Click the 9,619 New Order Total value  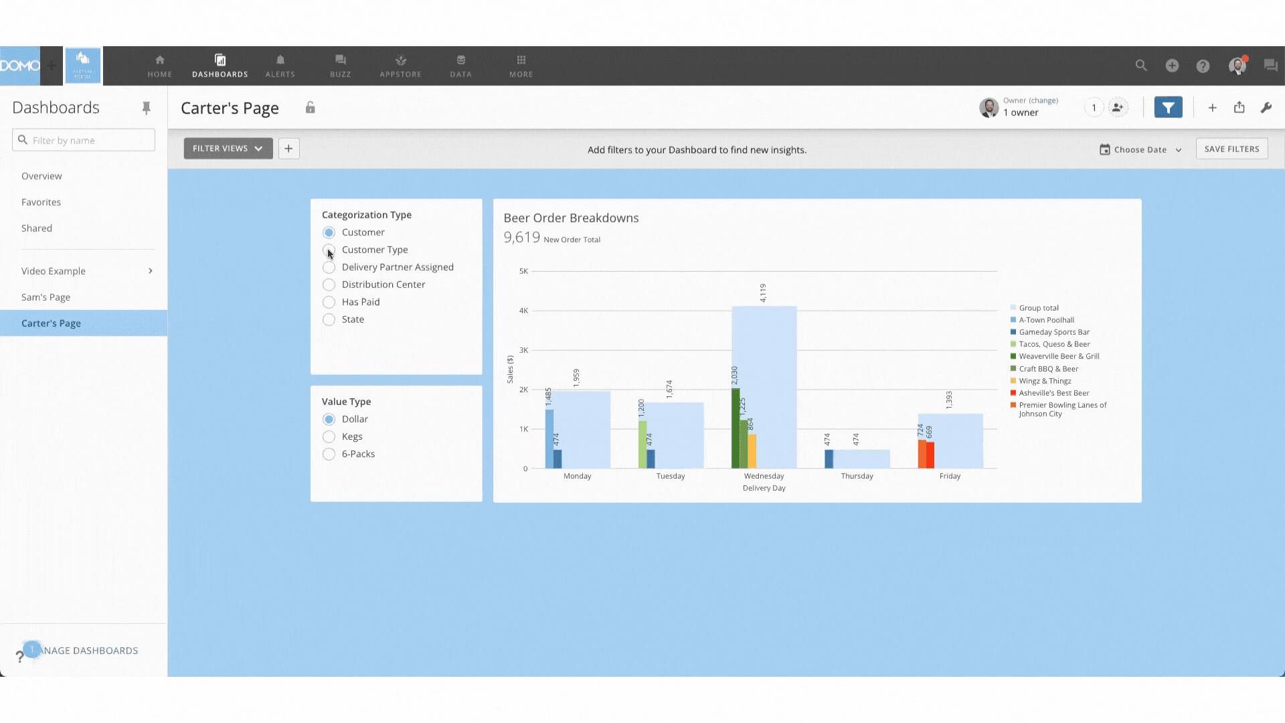pyautogui.click(x=521, y=238)
